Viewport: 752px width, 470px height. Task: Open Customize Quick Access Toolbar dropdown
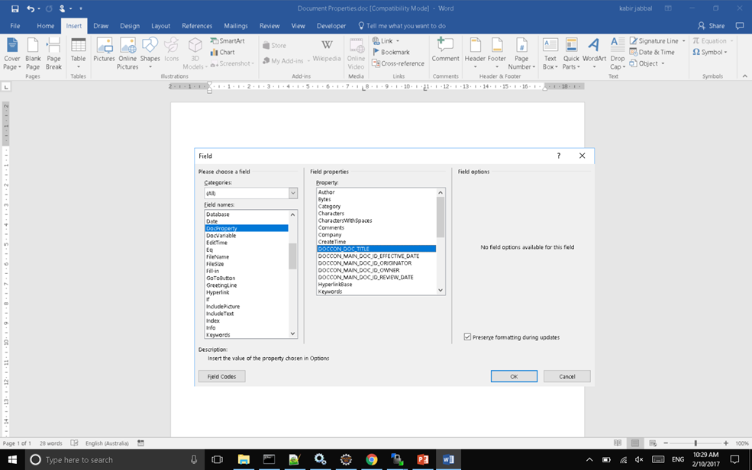pyautogui.click(x=81, y=8)
